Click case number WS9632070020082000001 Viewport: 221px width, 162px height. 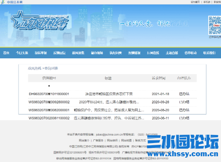click(49, 110)
